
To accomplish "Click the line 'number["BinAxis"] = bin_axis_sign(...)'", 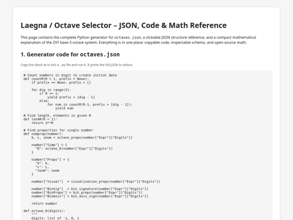I will pos(90,196).
